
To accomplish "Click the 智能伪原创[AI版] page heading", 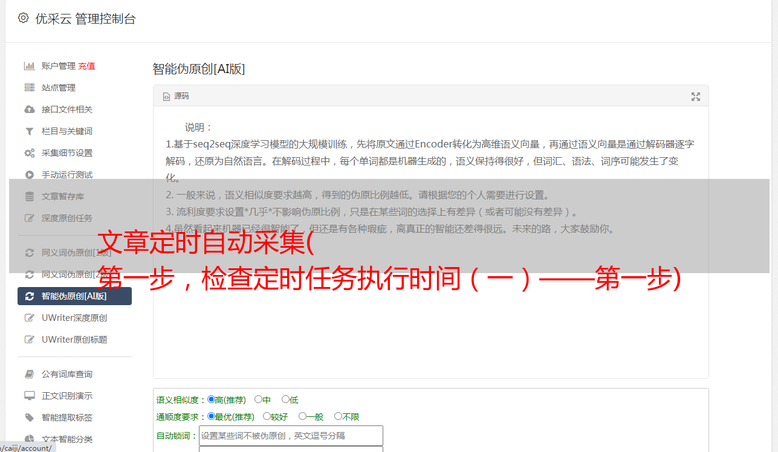I will [199, 69].
